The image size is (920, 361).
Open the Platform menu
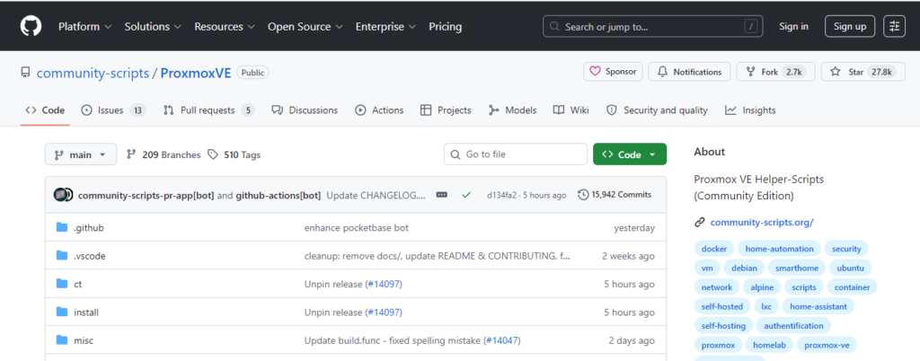pos(84,26)
